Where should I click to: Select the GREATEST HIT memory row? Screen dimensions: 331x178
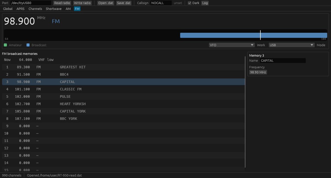(x=123, y=67)
